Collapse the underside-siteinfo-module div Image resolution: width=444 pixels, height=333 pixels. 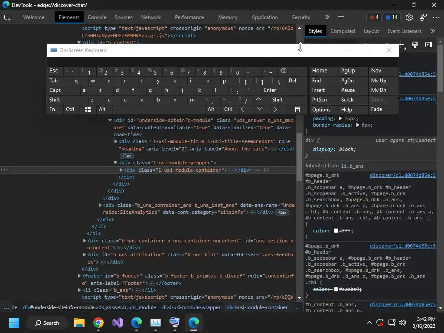[110, 120]
